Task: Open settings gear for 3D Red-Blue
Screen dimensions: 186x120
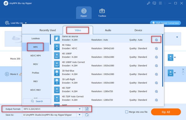Action: click(156, 74)
